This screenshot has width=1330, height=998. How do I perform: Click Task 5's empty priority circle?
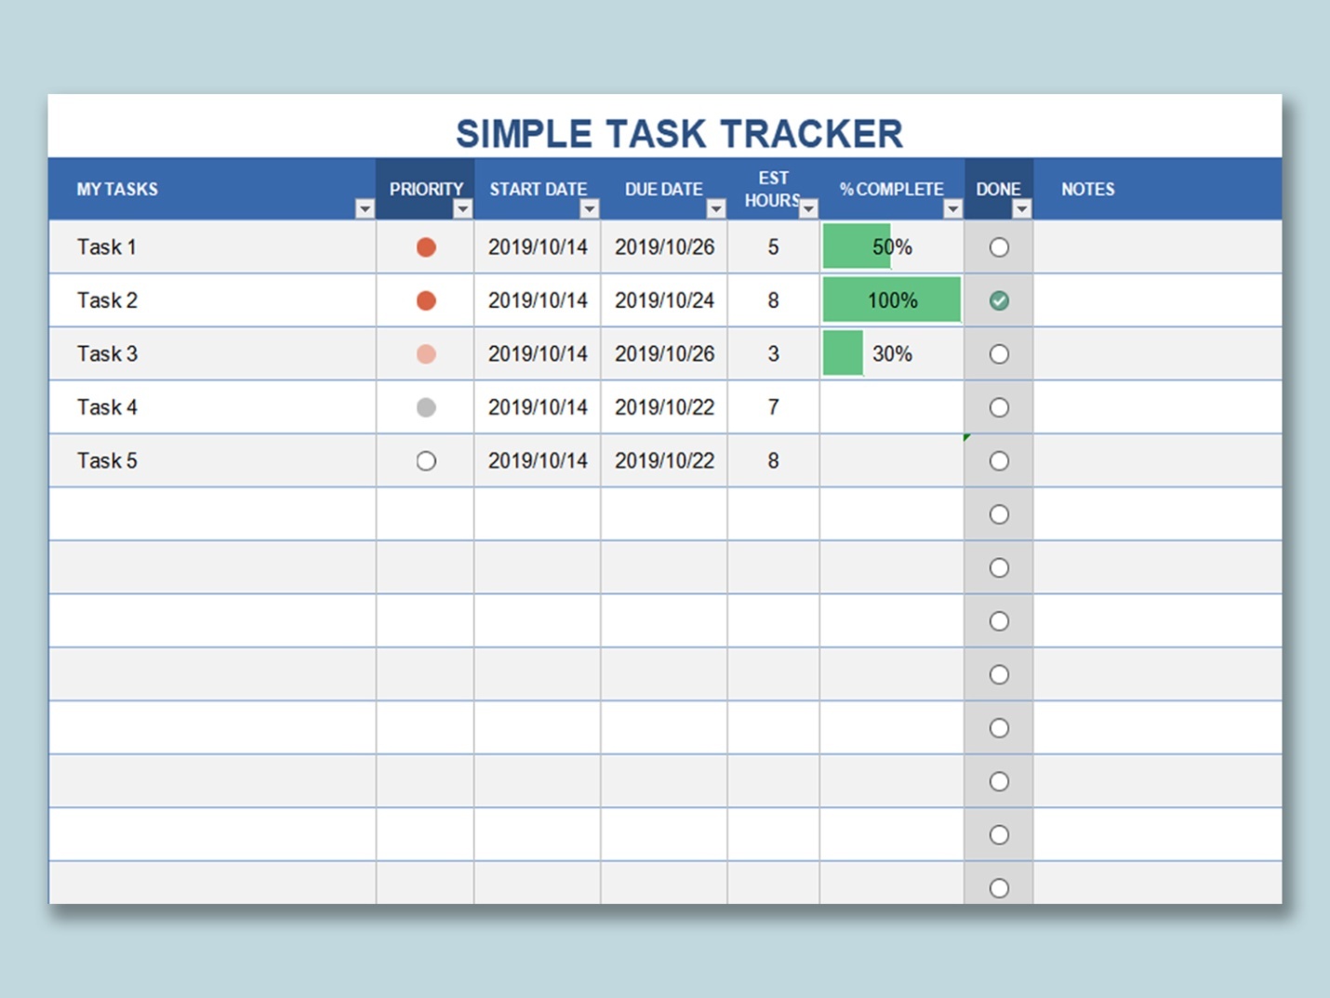[x=425, y=460]
